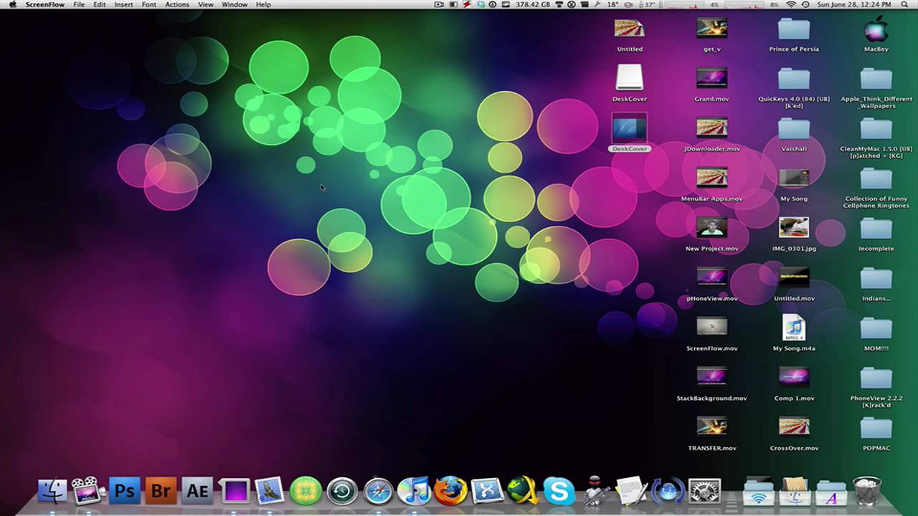The width and height of the screenshot is (918, 516).
Task: Open Mail from the Dock
Action: pos(268,491)
